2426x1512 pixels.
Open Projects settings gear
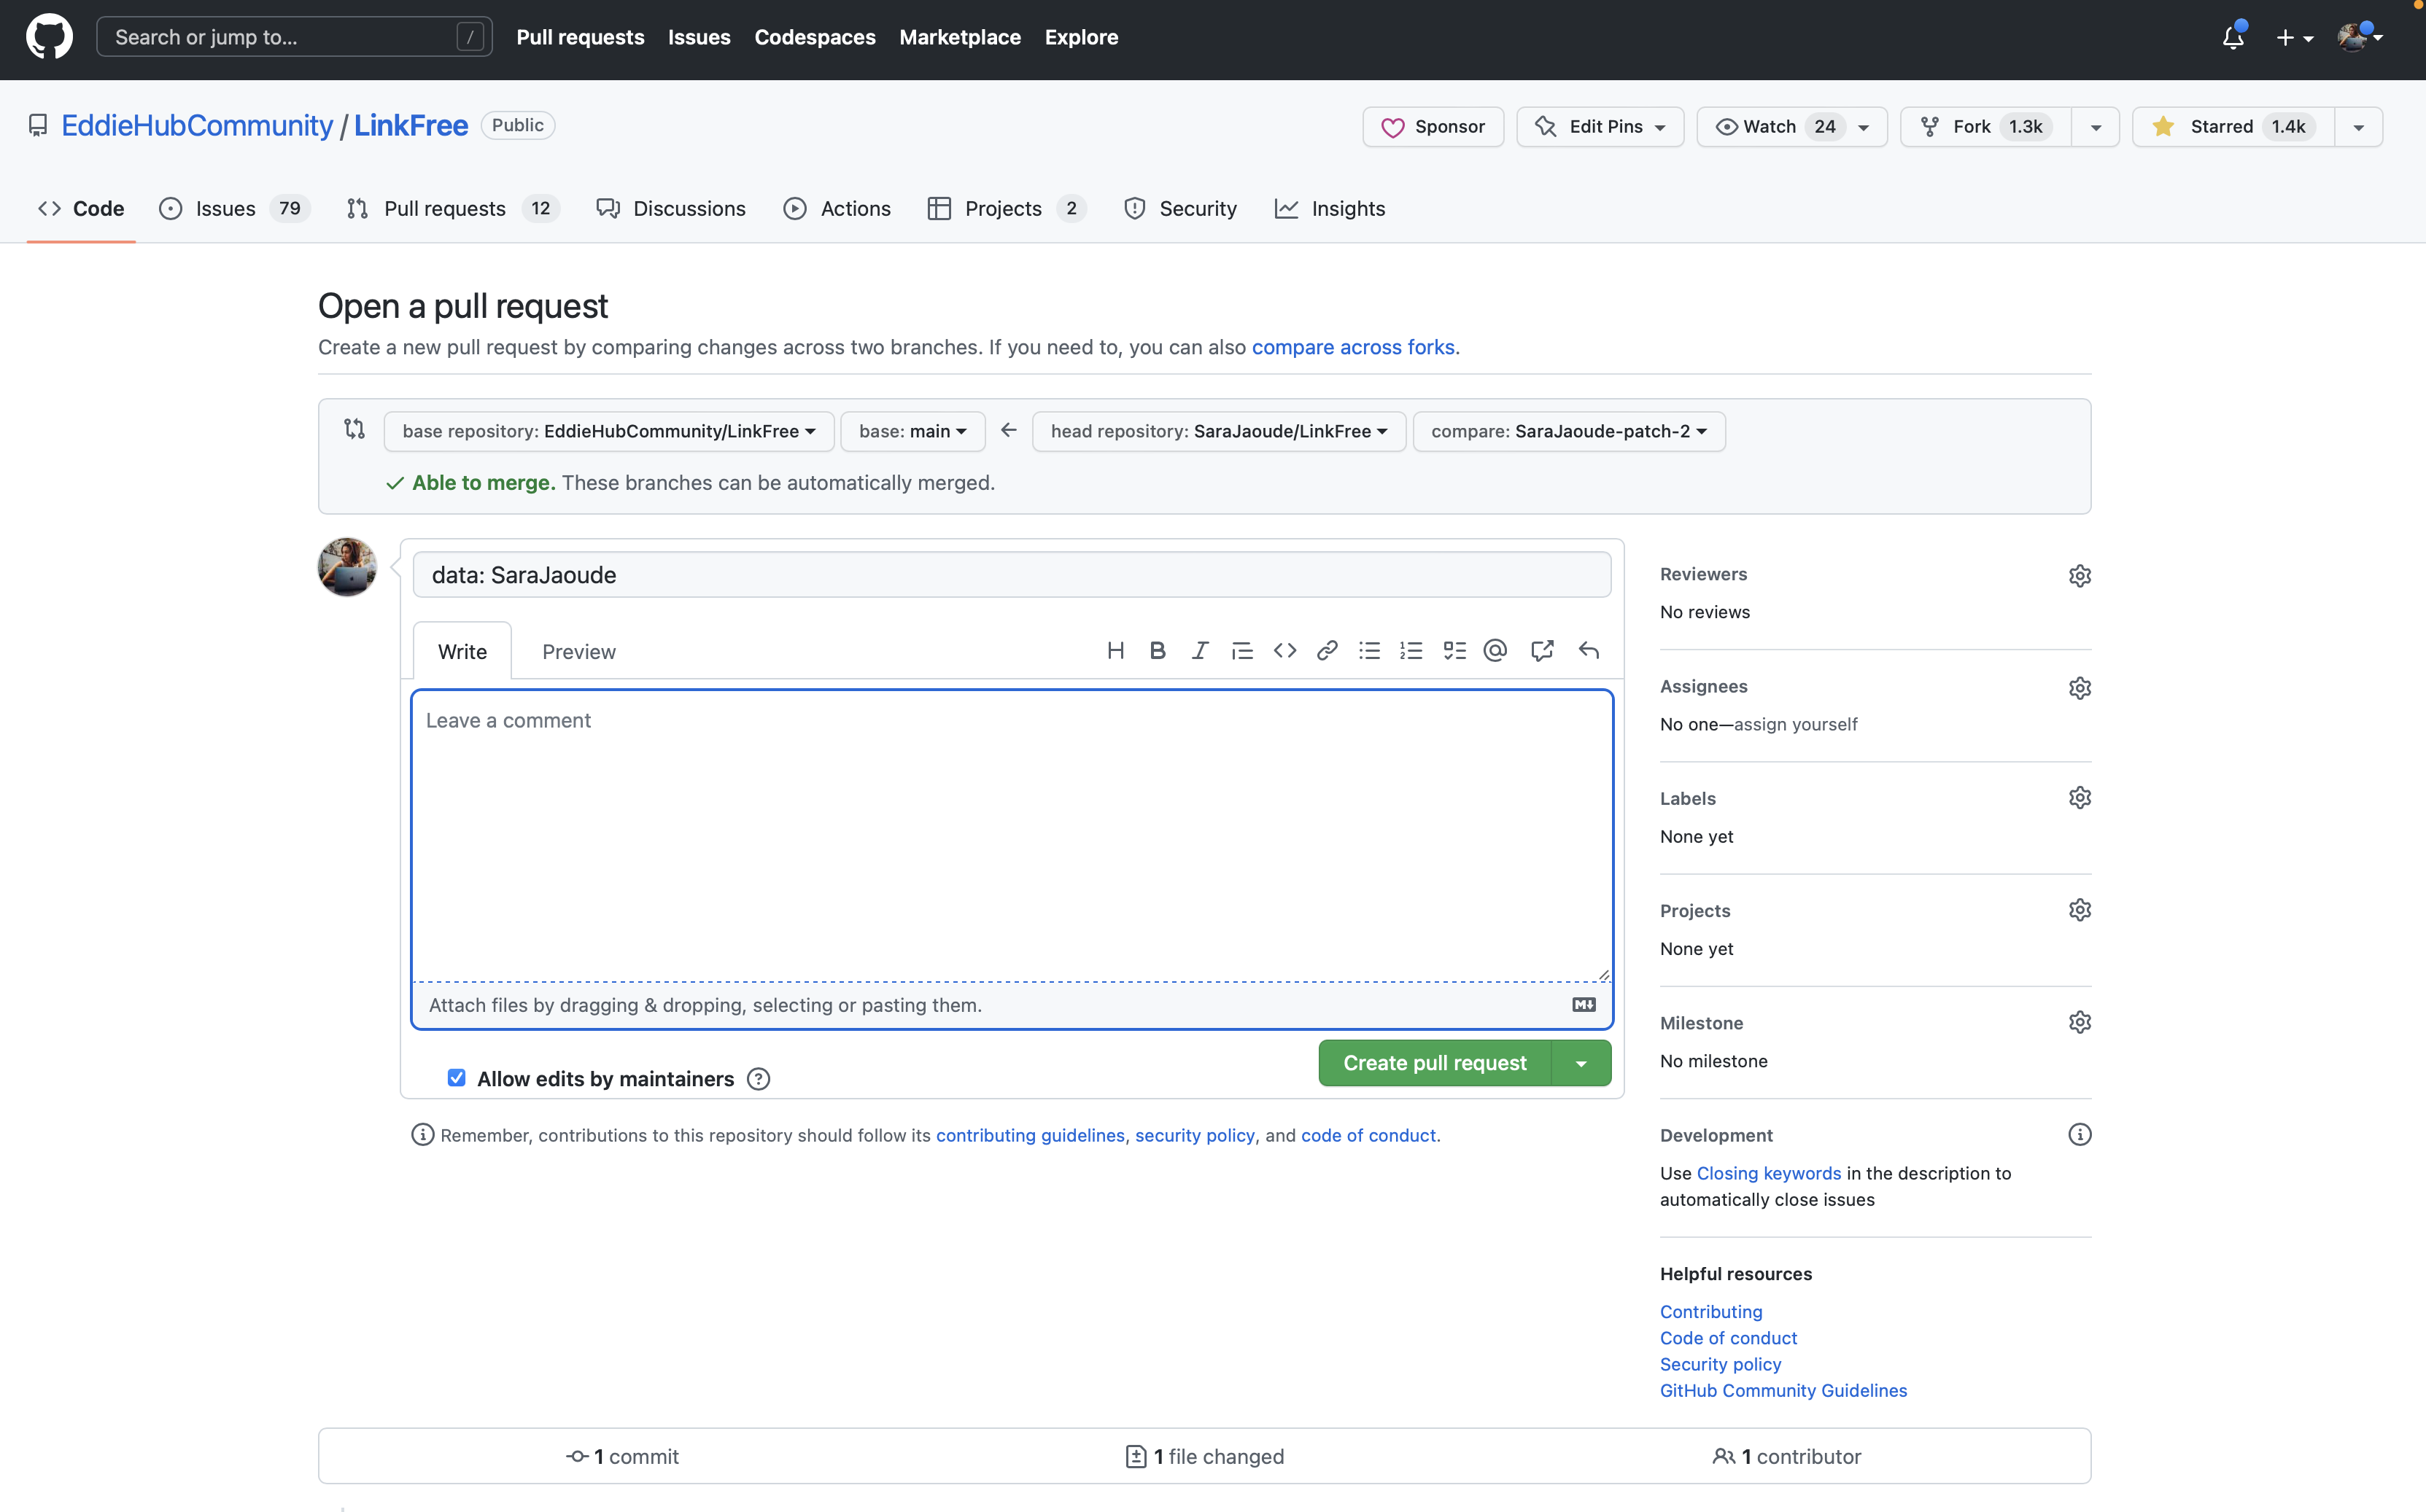pyautogui.click(x=2080, y=910)
